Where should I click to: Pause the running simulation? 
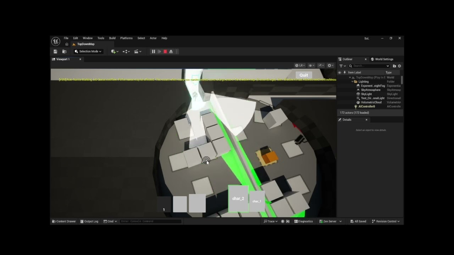[153, 51]
